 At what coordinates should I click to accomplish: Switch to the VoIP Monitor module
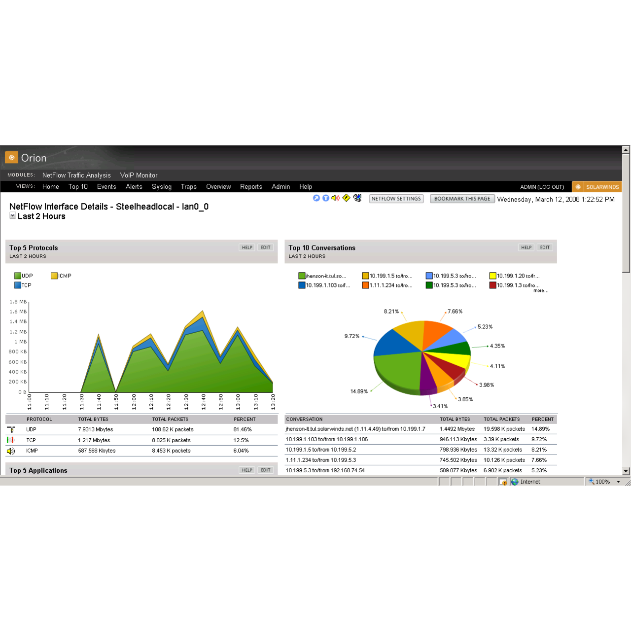pos(139,175)
